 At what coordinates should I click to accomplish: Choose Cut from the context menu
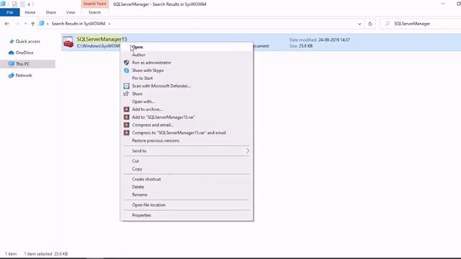(x=187, y=161)
